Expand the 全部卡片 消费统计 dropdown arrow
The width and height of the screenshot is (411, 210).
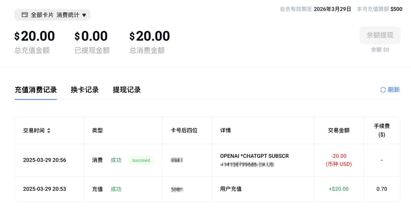click(84, 15)
